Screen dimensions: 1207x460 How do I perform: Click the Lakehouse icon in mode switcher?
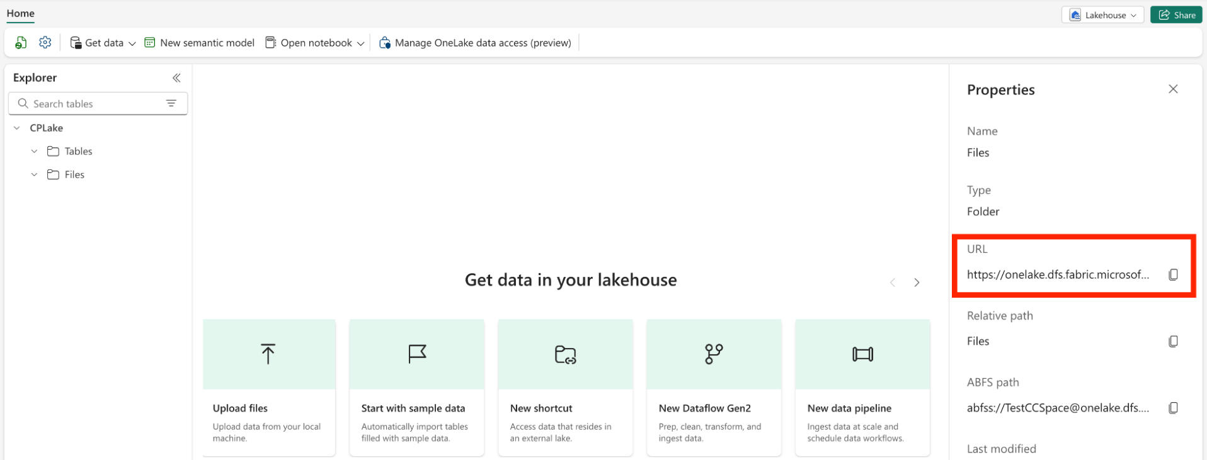[1075, 15]
